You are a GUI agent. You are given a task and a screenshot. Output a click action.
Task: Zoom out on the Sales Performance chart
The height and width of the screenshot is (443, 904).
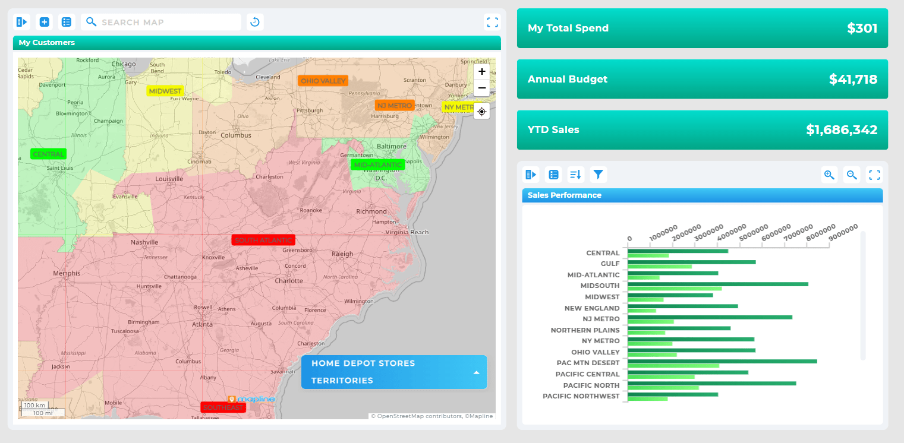coord(852,174)
